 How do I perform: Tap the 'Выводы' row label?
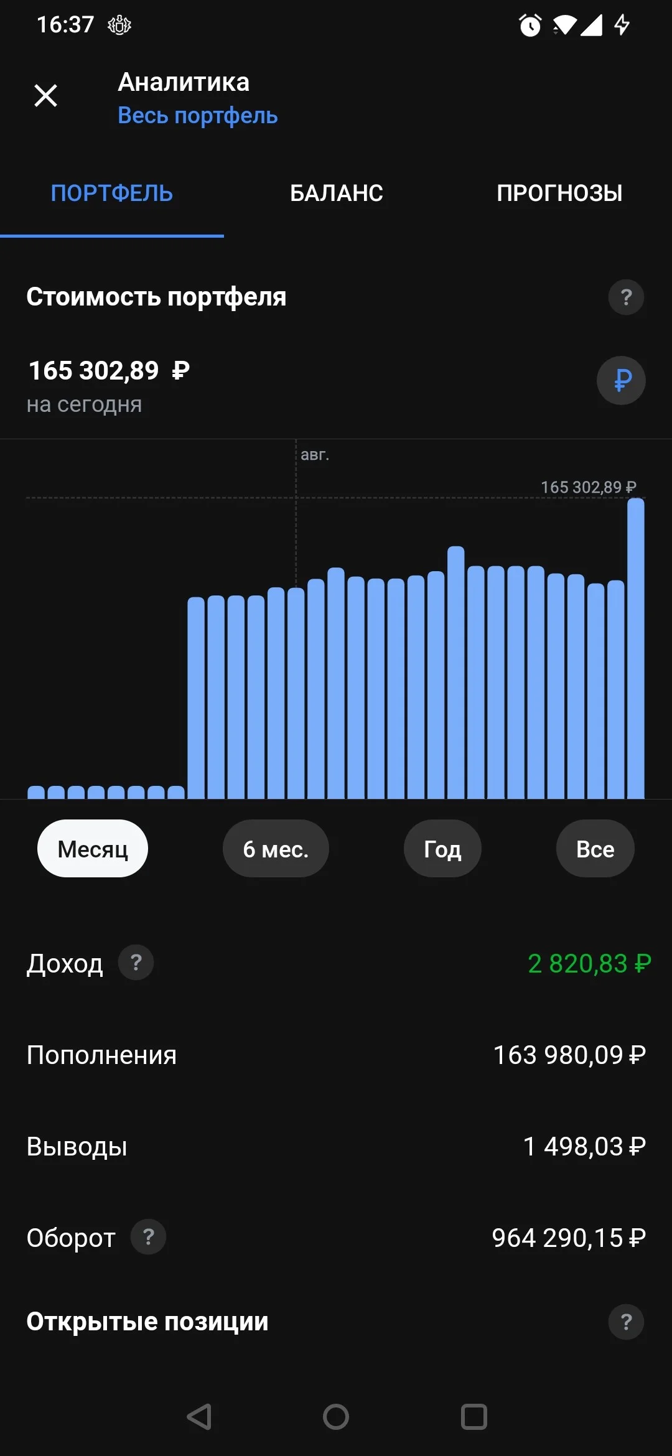[x=77, y=1147]
